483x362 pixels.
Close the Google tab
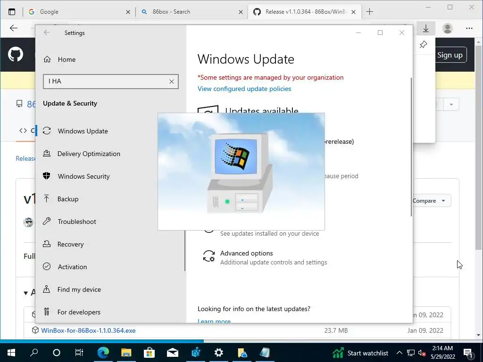(128, 12)
